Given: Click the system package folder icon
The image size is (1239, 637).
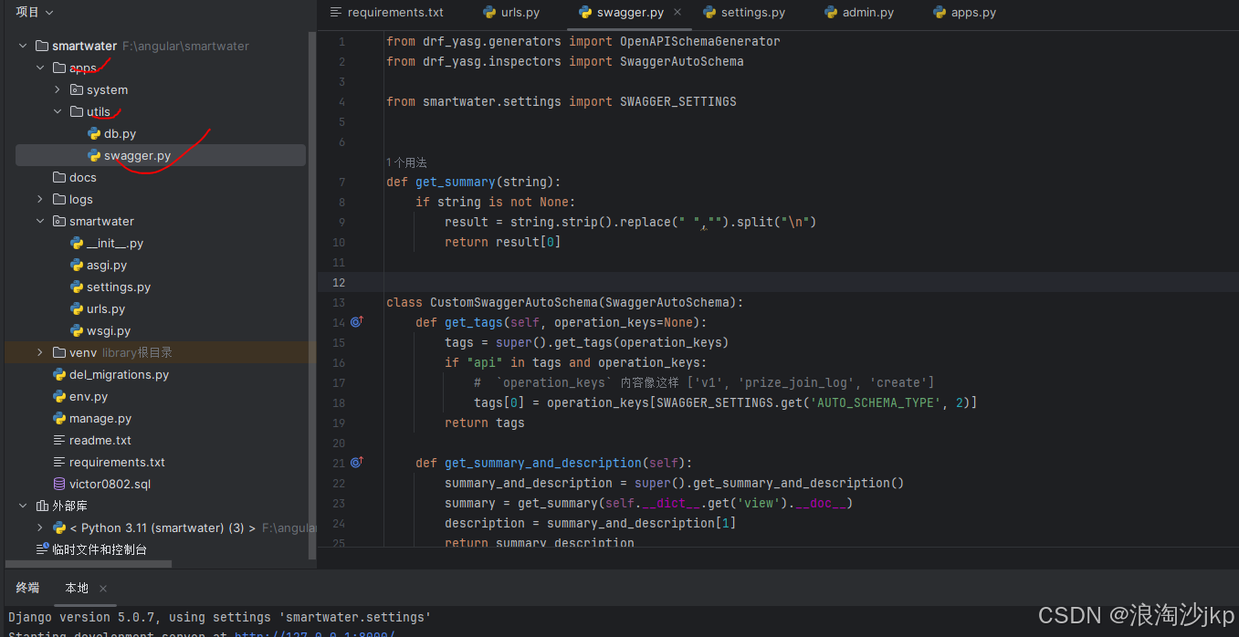Looking at the screenshot, I should pos(77,90).
